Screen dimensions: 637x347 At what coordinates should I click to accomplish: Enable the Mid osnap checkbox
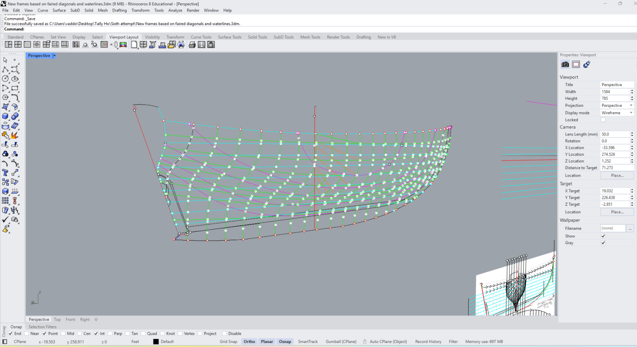(64, 334)
